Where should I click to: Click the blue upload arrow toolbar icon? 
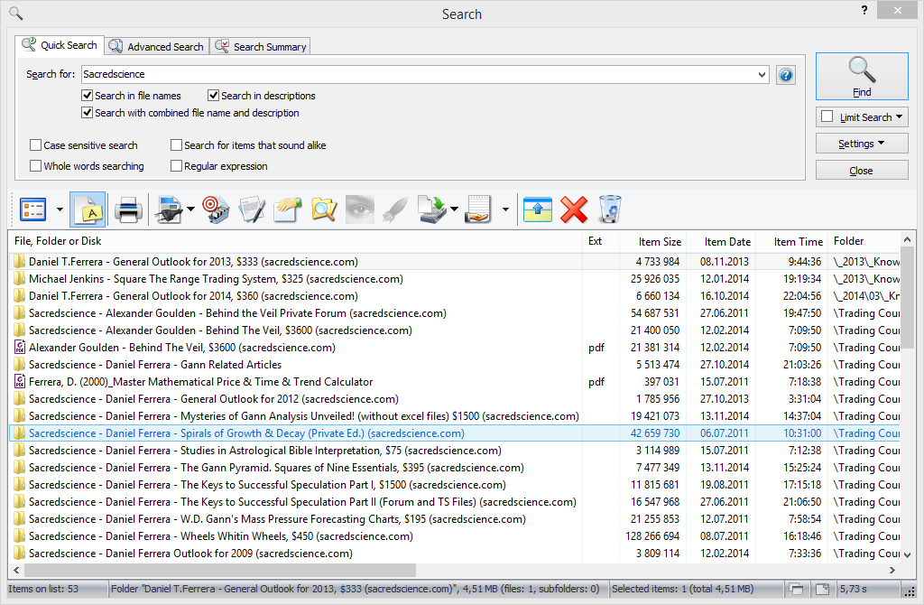538,209
